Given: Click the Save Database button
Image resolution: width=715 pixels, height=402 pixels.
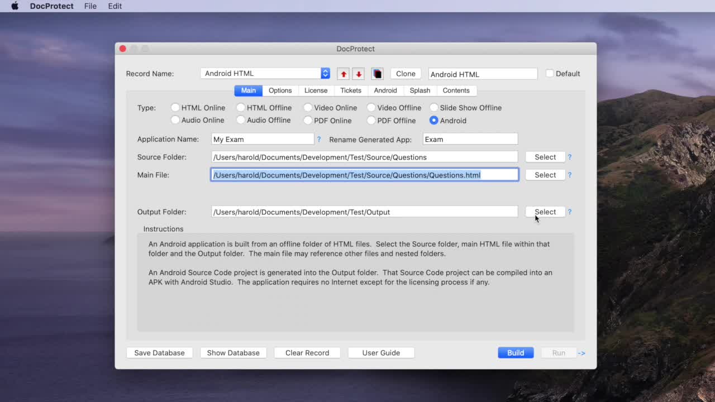Looking at the screenshot, I should click(x=159, y=353).
